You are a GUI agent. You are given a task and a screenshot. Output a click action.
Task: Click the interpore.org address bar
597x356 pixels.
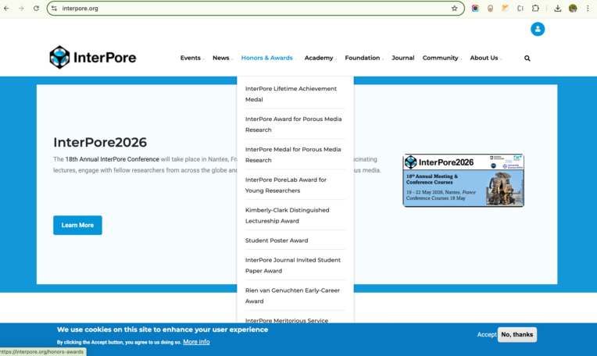point(255,9)
